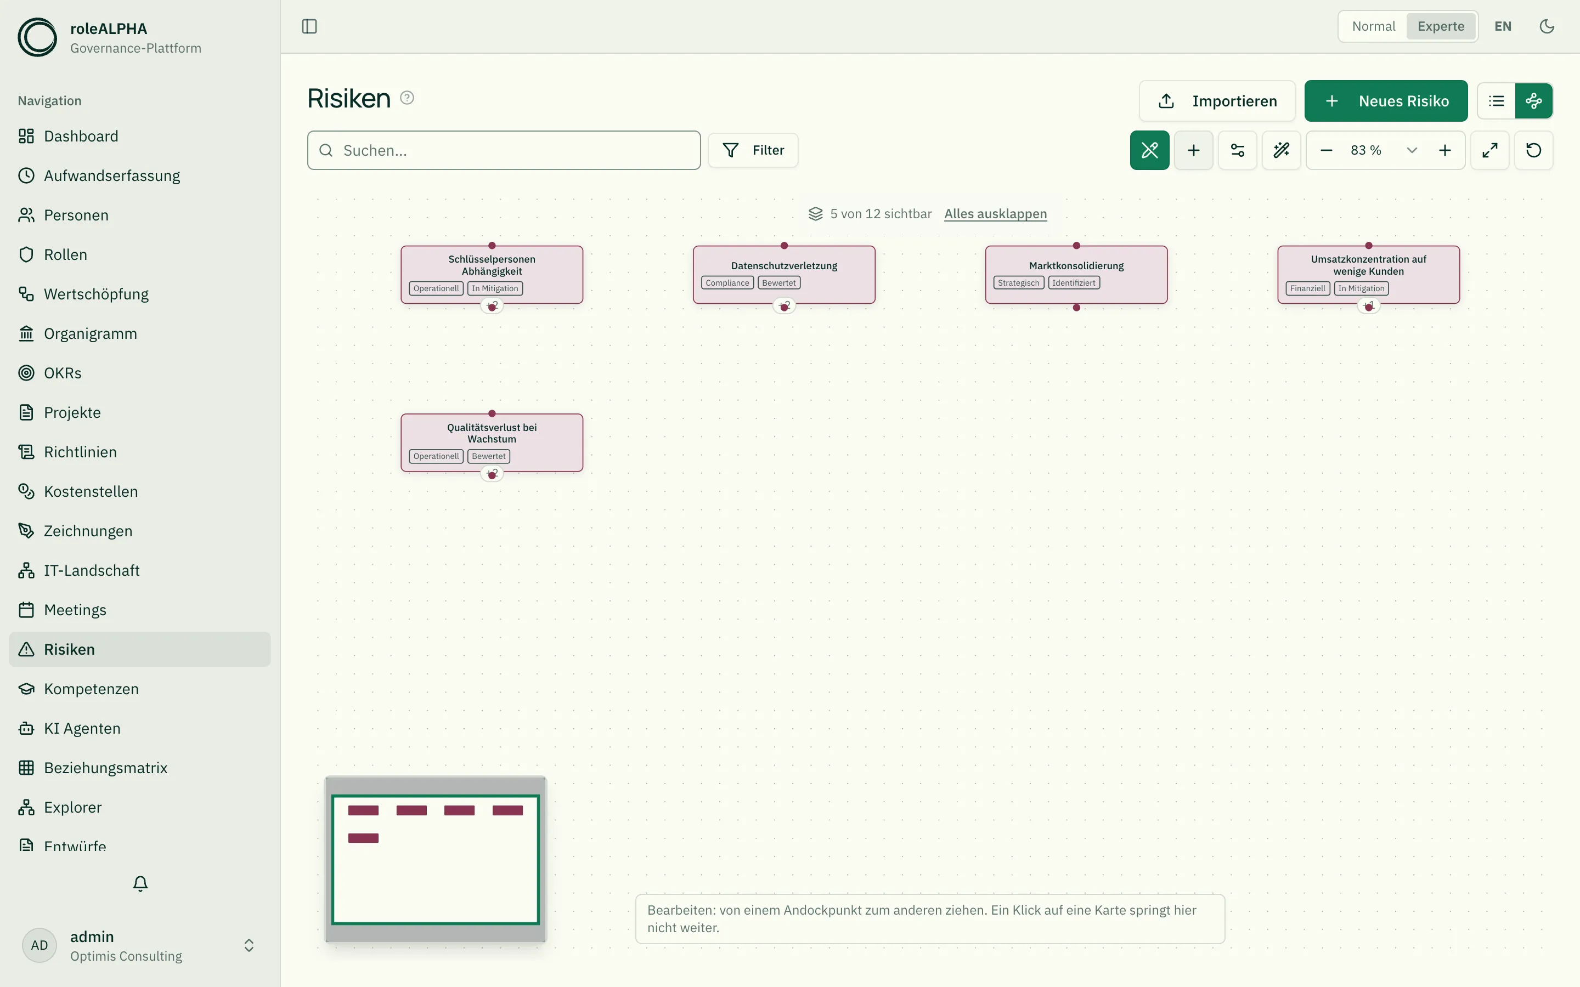Change language to EN
Screen dimensions: 1580x987
[1503, 26]
